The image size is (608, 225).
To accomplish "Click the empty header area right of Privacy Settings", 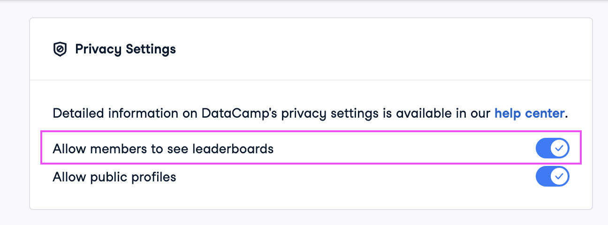I will pos(375,49).
